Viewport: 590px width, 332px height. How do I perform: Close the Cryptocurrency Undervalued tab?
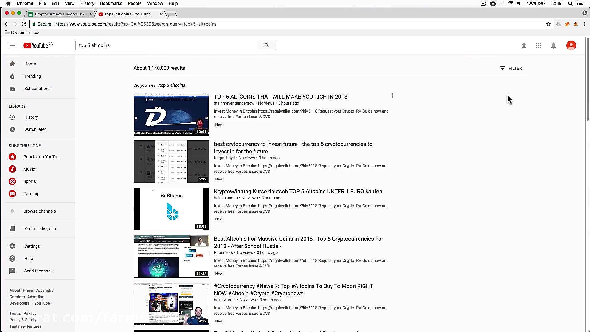tap(91, 14)
